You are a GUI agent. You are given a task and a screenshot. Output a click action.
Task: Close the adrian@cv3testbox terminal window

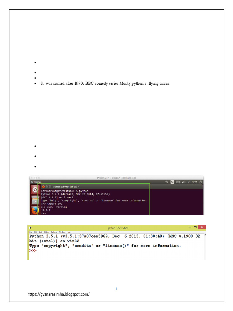[43, 187]
